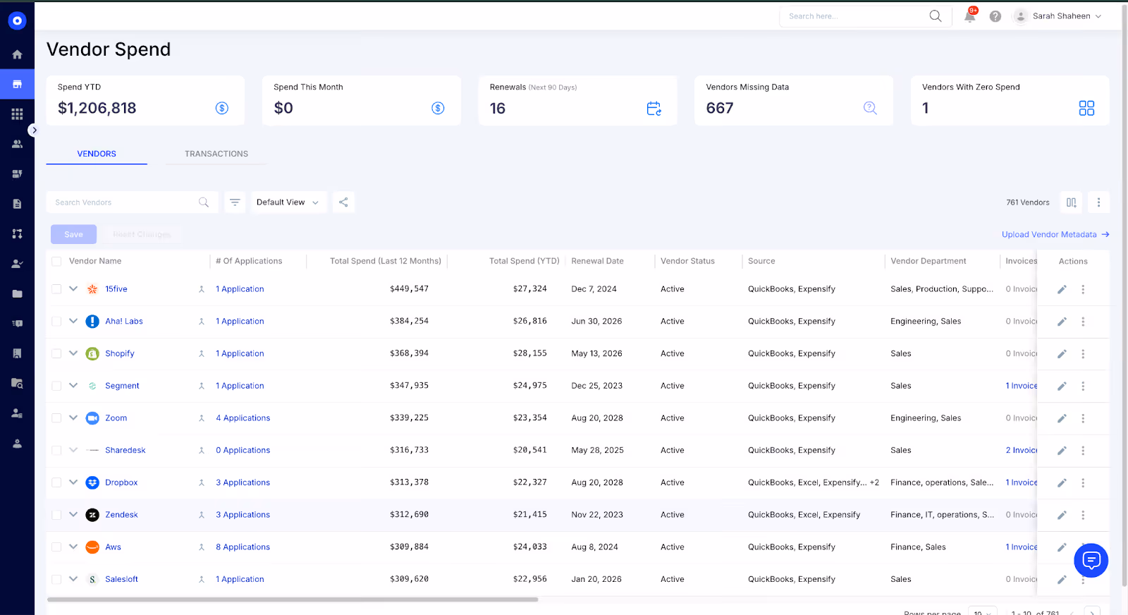
Task: Click the Spend This Month dollar icon
Action: click(438, 108)
